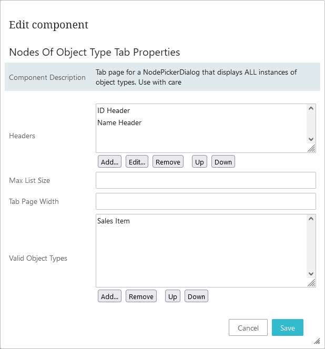Click dialog resize handle at bottom corner
The height and width of the screenshot is (349, 325).
tap(317, 341)
